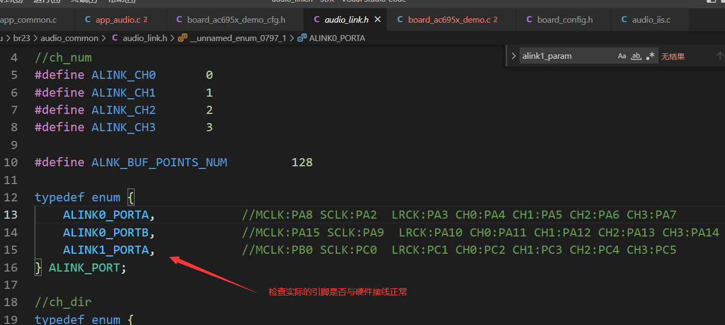Click the ALINK_PORT type name on line 16
725x325 pixels.
click(84, 267)
